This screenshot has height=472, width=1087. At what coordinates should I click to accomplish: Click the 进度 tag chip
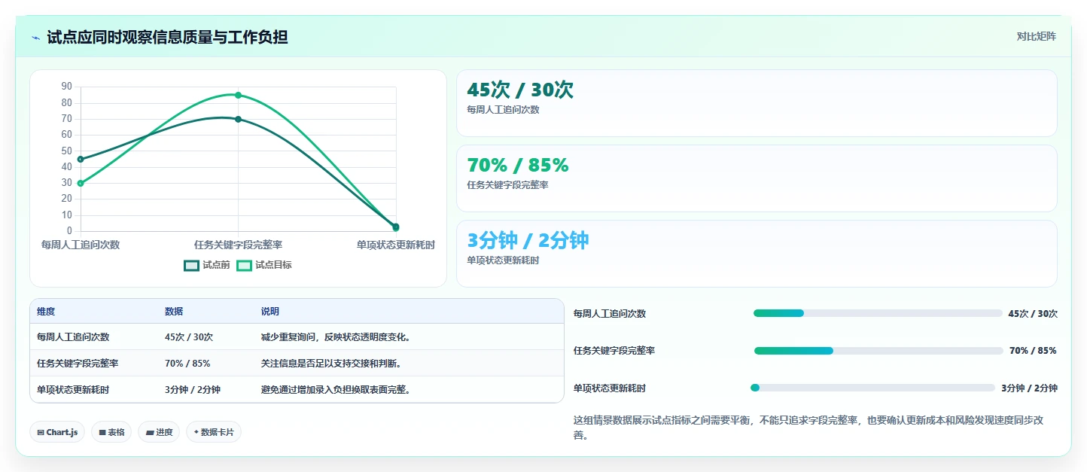pyautogui.click(x=159, y=432)
